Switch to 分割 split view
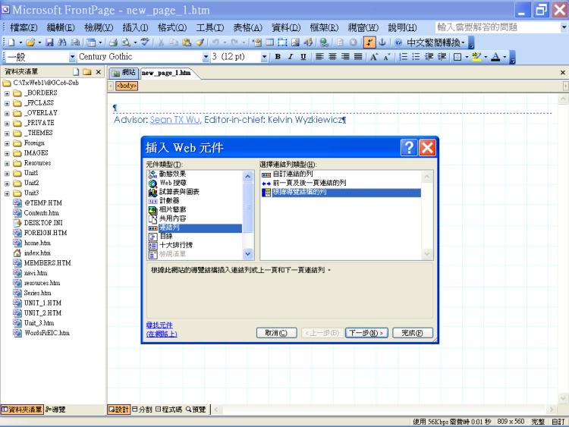569x427 pixels. pos(141,410)
